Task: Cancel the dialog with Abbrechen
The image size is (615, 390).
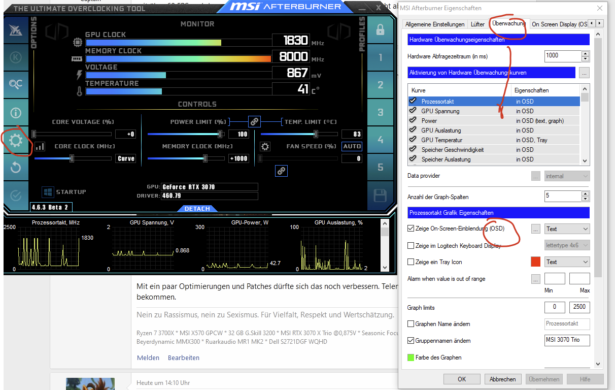Action: point(502,379)
